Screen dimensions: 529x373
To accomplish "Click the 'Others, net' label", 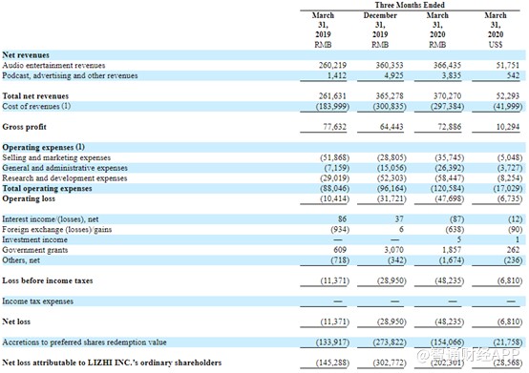I will coord(21,260).
